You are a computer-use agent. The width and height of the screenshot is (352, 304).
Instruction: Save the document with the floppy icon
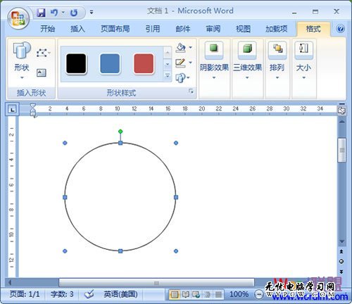(41, 13)
